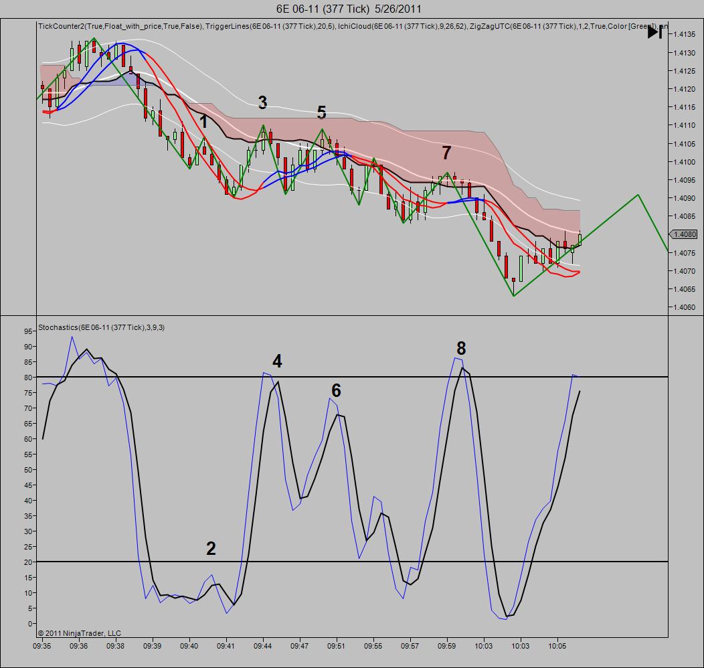Viewport: 704px width, 668px height.
Task: Click the 10:05 time axis label
Action: [x=557, y=647]
